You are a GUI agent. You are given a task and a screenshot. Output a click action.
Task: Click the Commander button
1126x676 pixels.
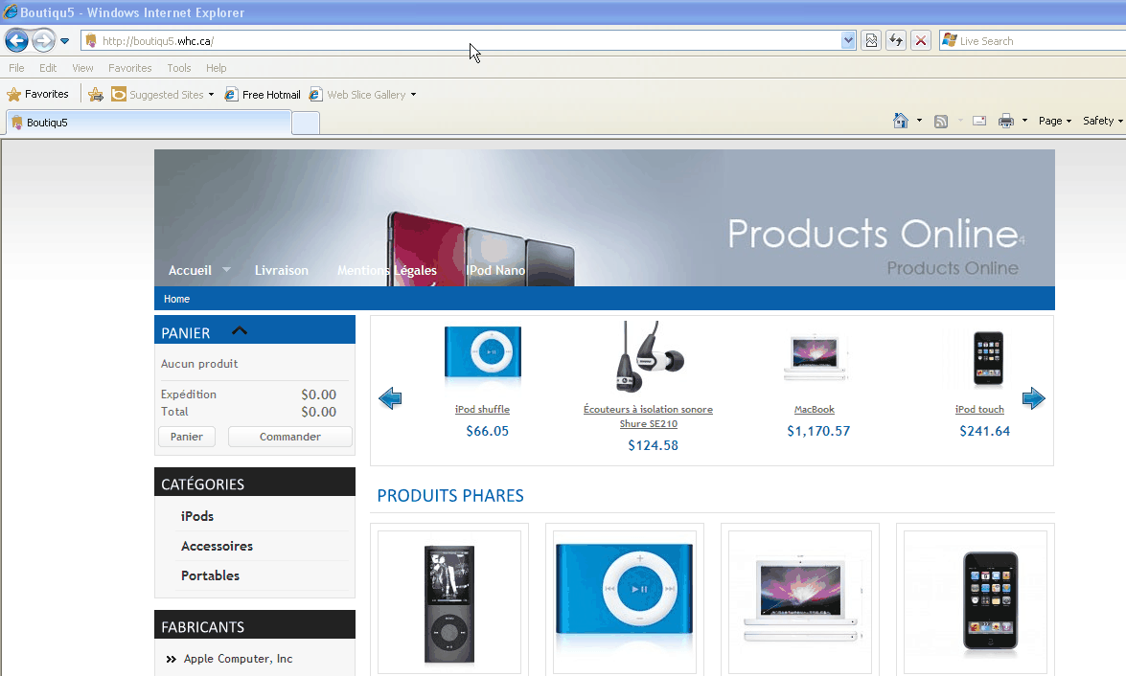(x=290, y=437)
